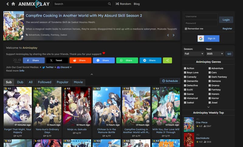Viewport: 243px width, 147px height.
Task: Open the Year dropdown showing 2025
Action: pos(215,54)
